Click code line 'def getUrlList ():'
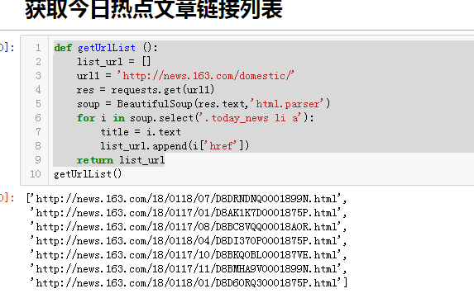 (x=106, y=48)
